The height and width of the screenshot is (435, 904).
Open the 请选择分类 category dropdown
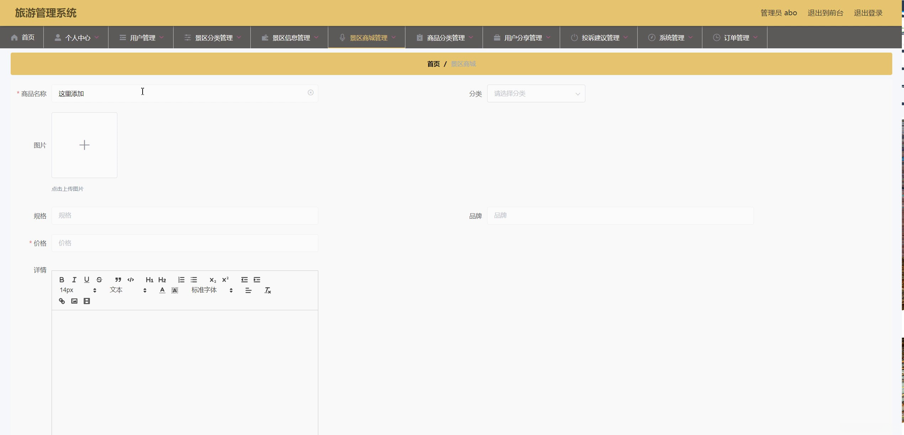click(536, 93)
